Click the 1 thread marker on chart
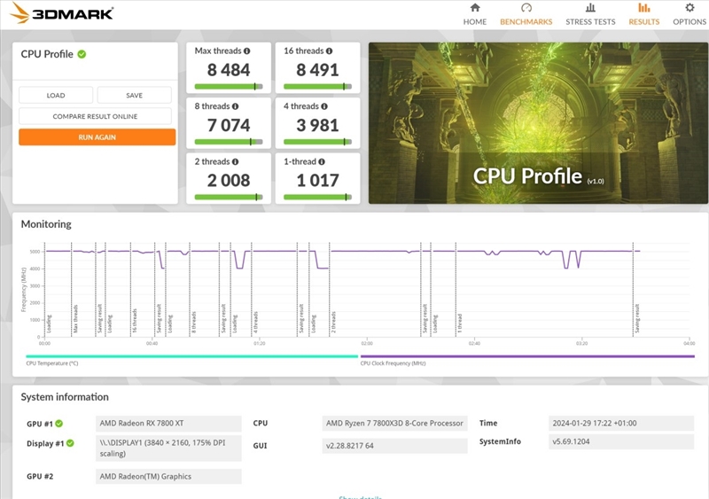Image resolution: width=709 pixels, height=499 pixels. click(459, 323)
